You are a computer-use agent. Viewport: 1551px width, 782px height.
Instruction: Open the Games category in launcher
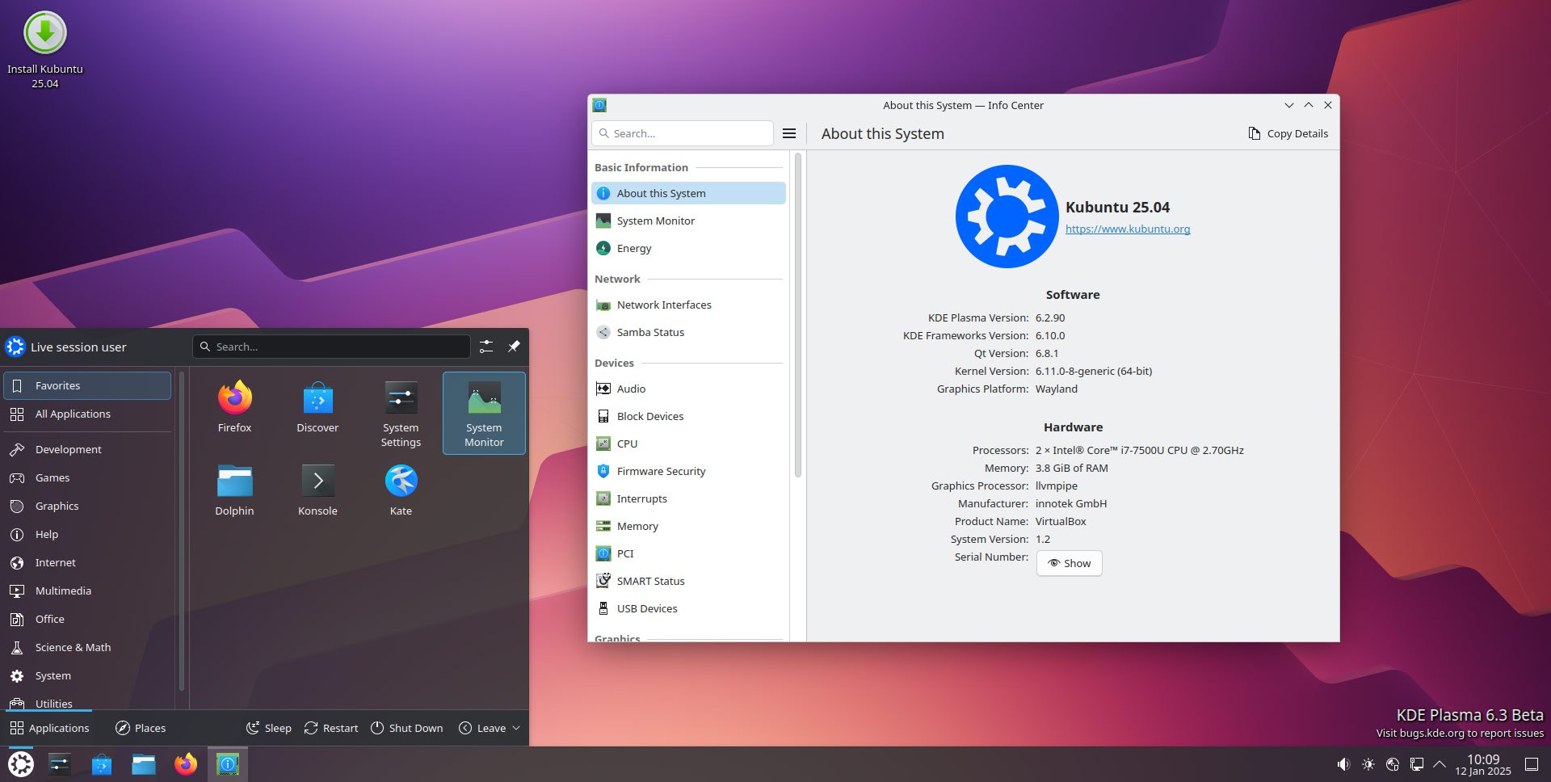87,477
